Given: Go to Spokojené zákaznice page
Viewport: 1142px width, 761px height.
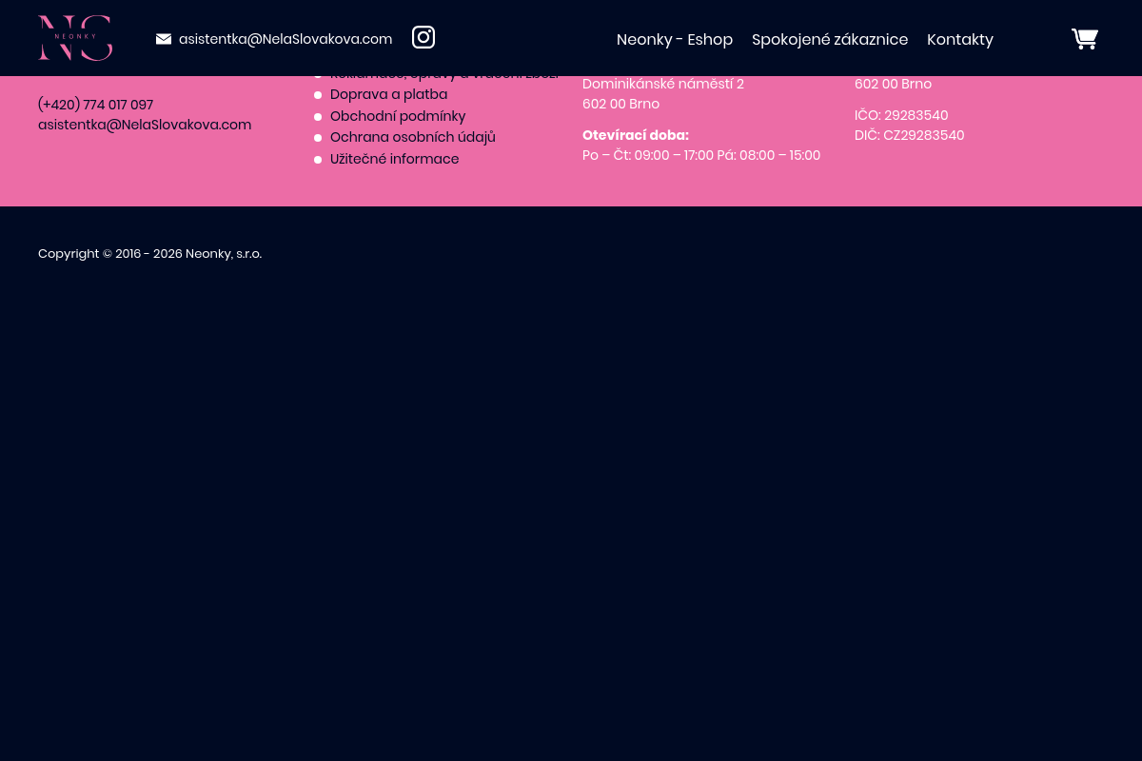Looking at the screenshot, I should [x=829, y=40].
